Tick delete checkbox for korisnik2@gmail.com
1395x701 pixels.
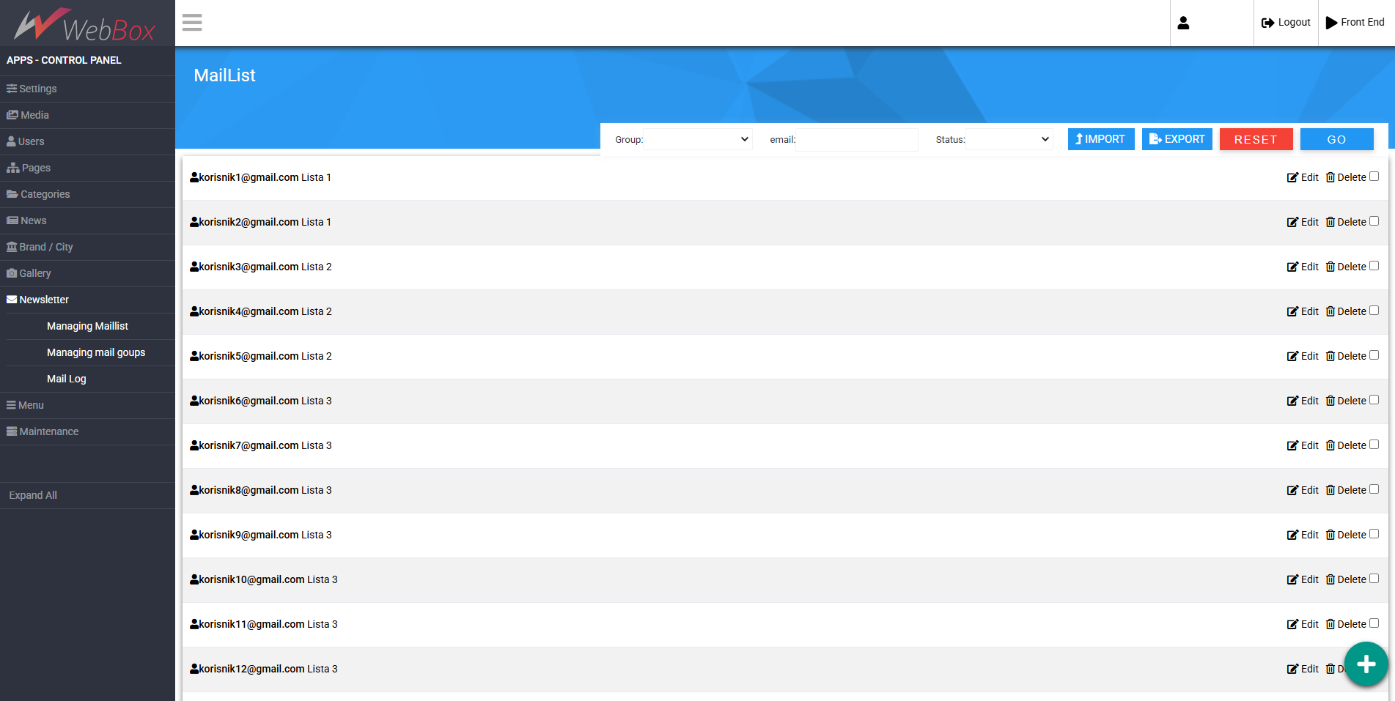pyautogui.click(x=1374, y=221)
